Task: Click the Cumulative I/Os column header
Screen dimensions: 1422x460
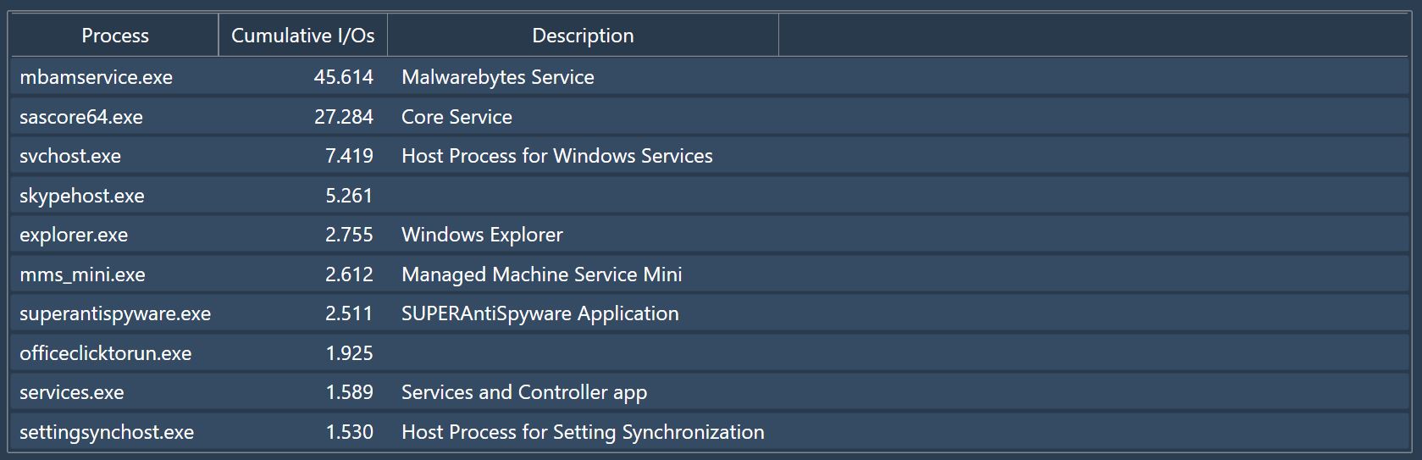Action: 302,36
